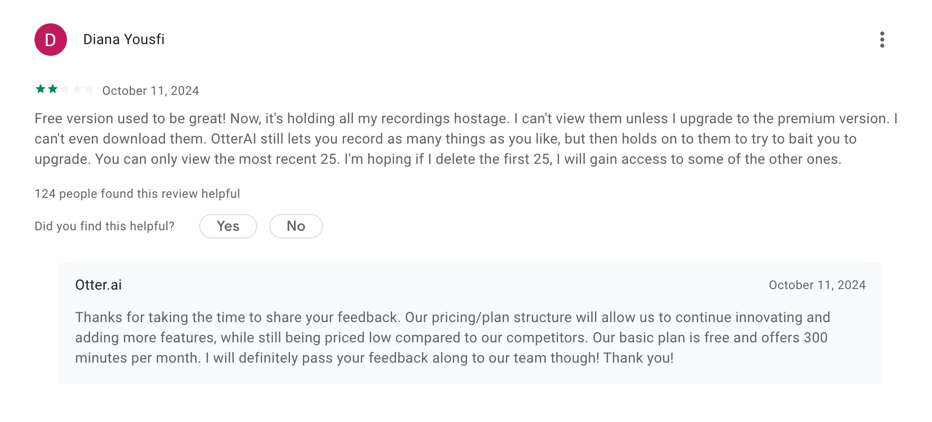The width and height of the screenshot is (932, 422).
Task: Select the first green rating star
Action: click(41, 89)
